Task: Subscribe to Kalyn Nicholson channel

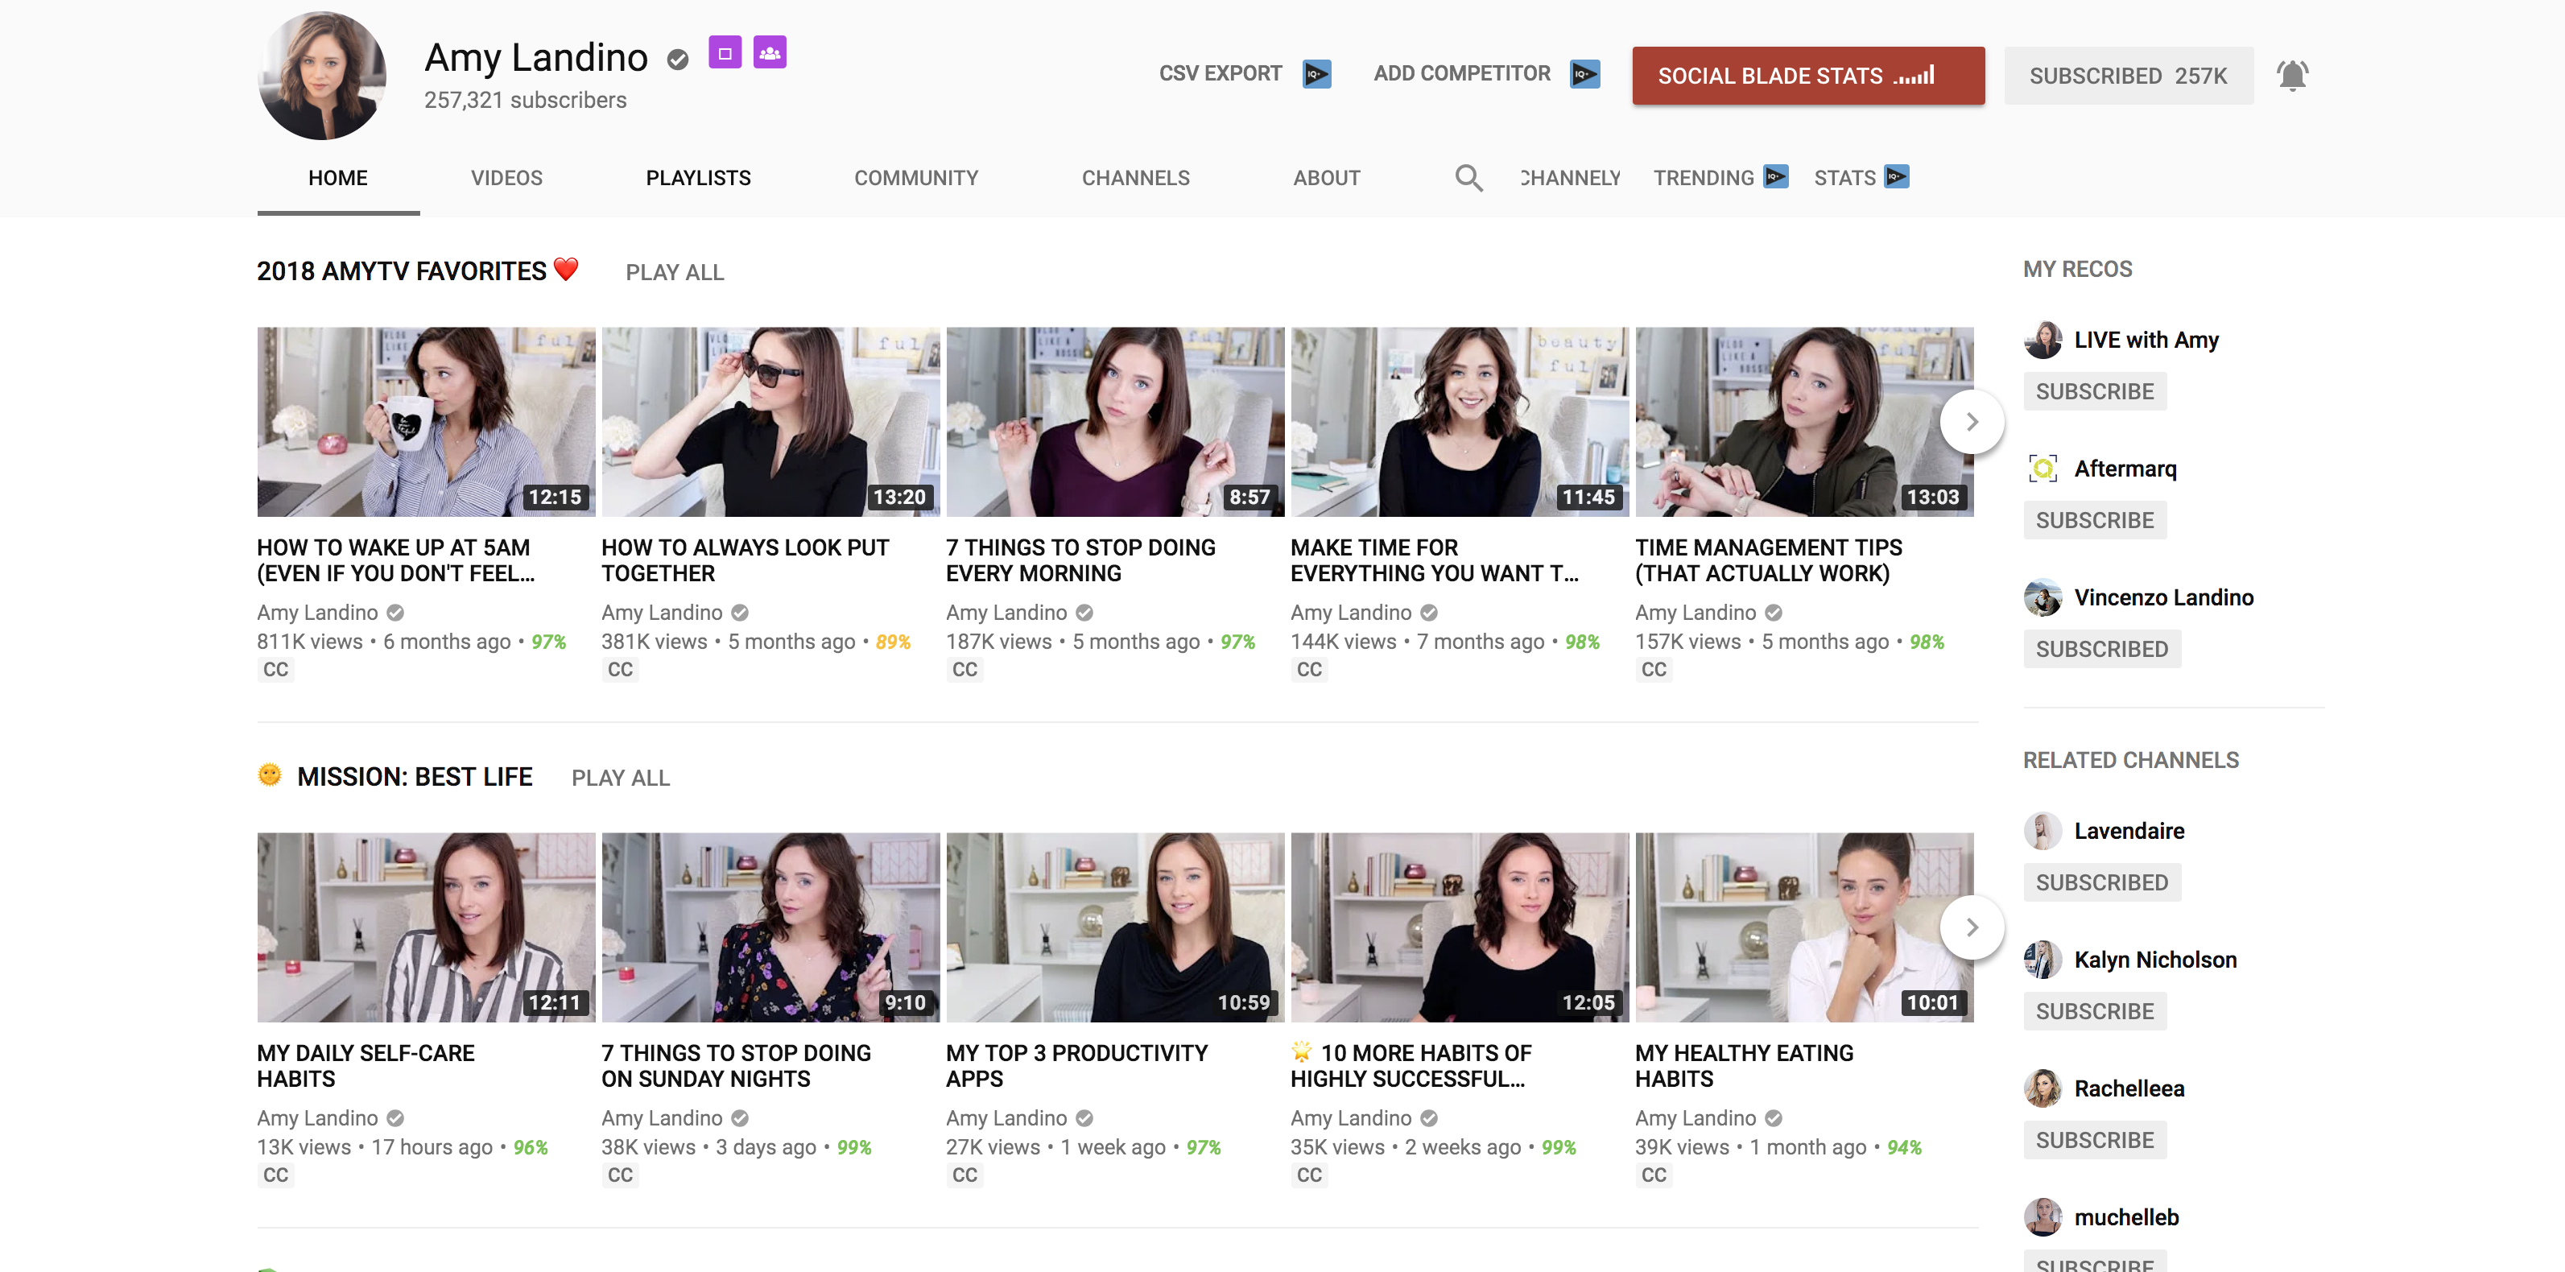Action: [2094, 1011]
